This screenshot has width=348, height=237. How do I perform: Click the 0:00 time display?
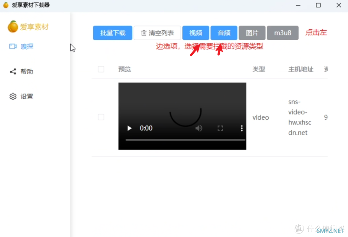pos(146,128)
